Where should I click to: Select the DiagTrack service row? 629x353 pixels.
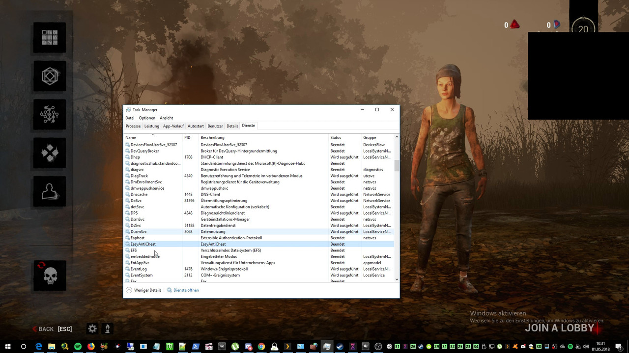(x=259, y=176)
